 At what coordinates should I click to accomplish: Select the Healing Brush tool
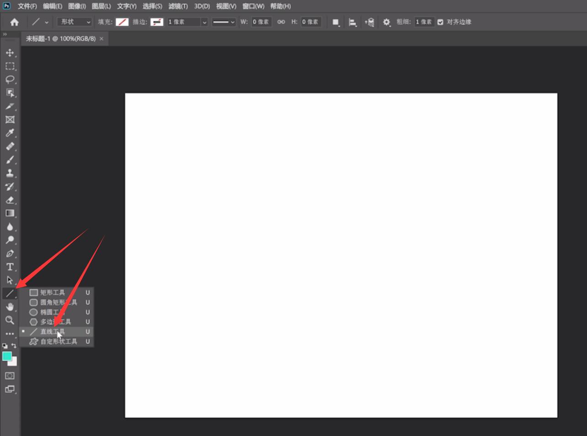pyautogui.click(x=10, y=146)
